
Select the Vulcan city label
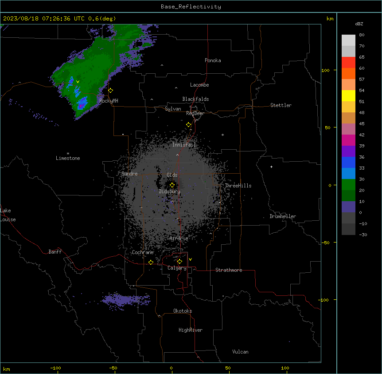click(x=241, y=352)
